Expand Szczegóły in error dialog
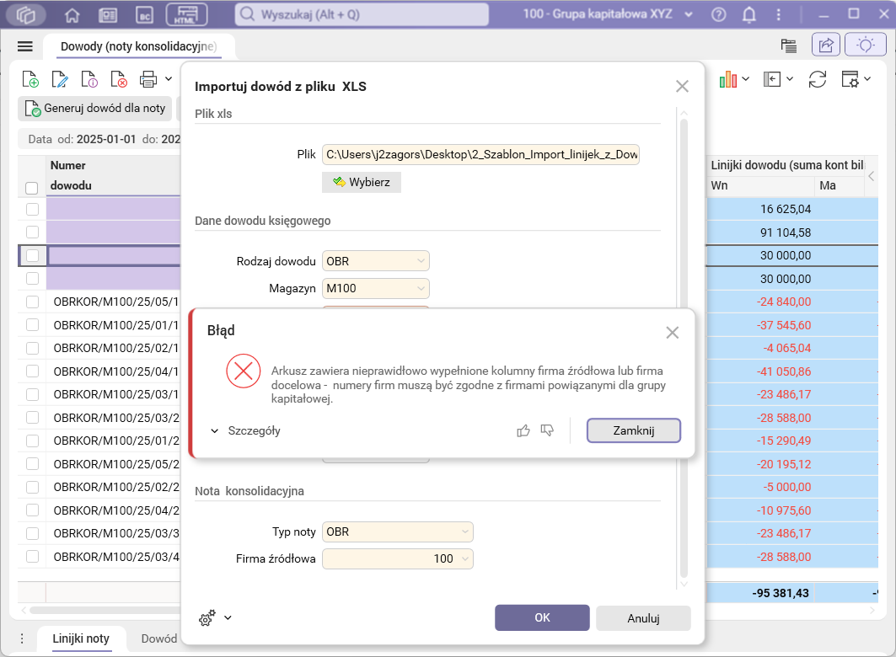The image size is (896, 657). [x=246, y=430]
